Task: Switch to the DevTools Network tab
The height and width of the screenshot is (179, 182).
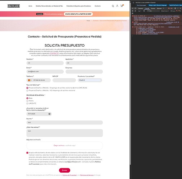Action: coord(159,9)
